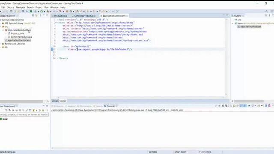The width and height of the screenshot is (274, 154).
Task: Maximize the editor area
Action: tap(227, 15)
